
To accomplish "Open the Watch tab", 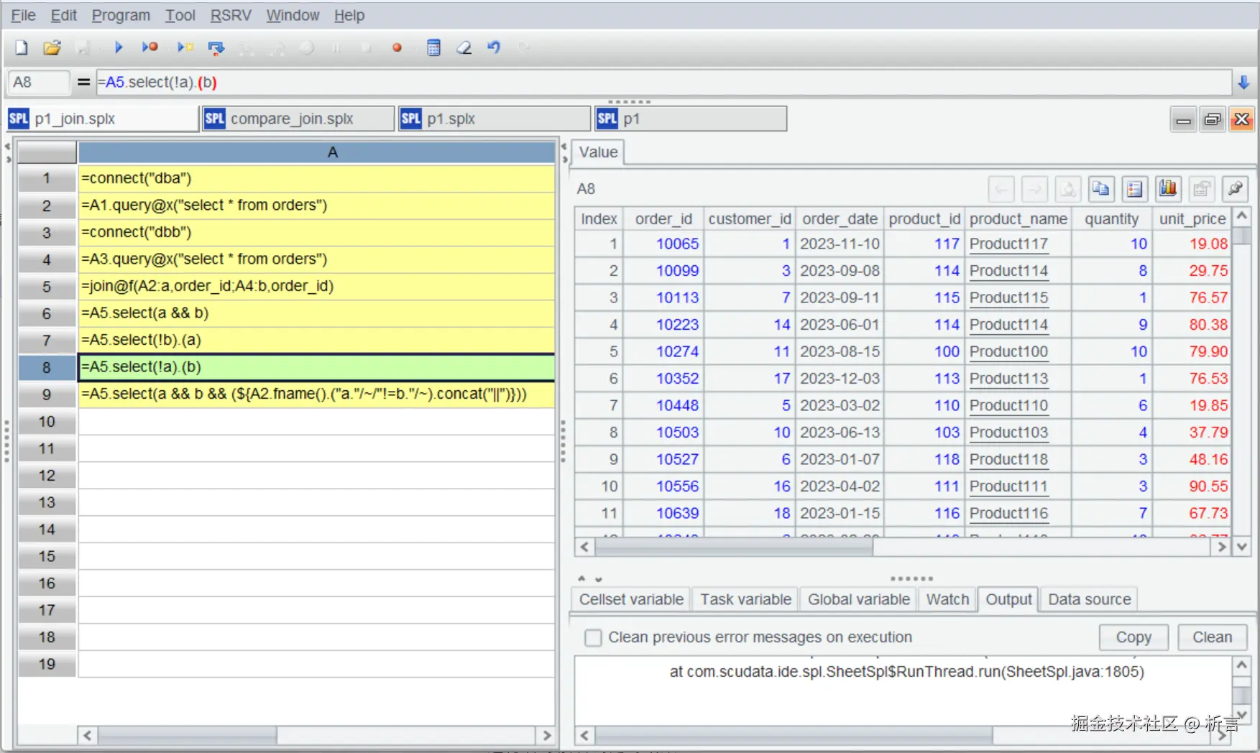I will point(947,599).
